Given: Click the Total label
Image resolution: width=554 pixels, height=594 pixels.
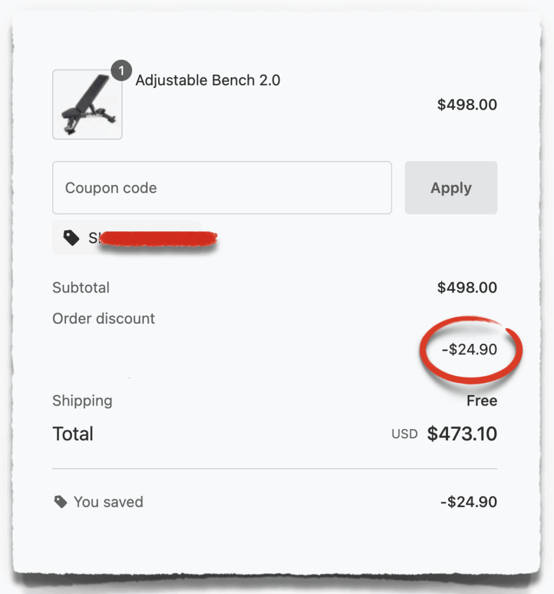Looking at the screenshot, I should 73,433.
